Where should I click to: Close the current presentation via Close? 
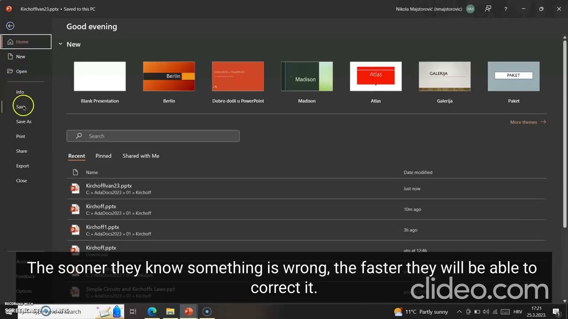click(21, 181)
